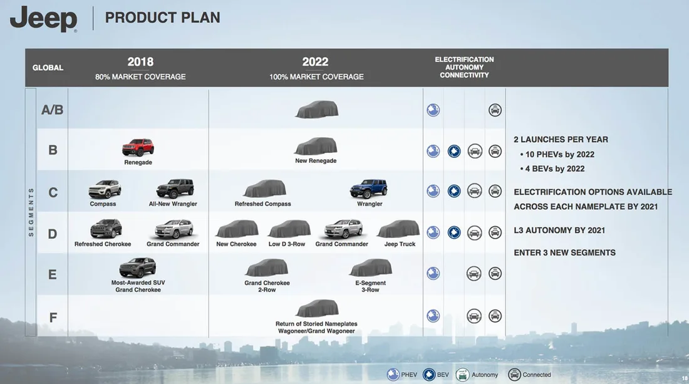Click the covered Low D 3-Row car image
This screenshot has width=689, height=384.
(289, 229)
